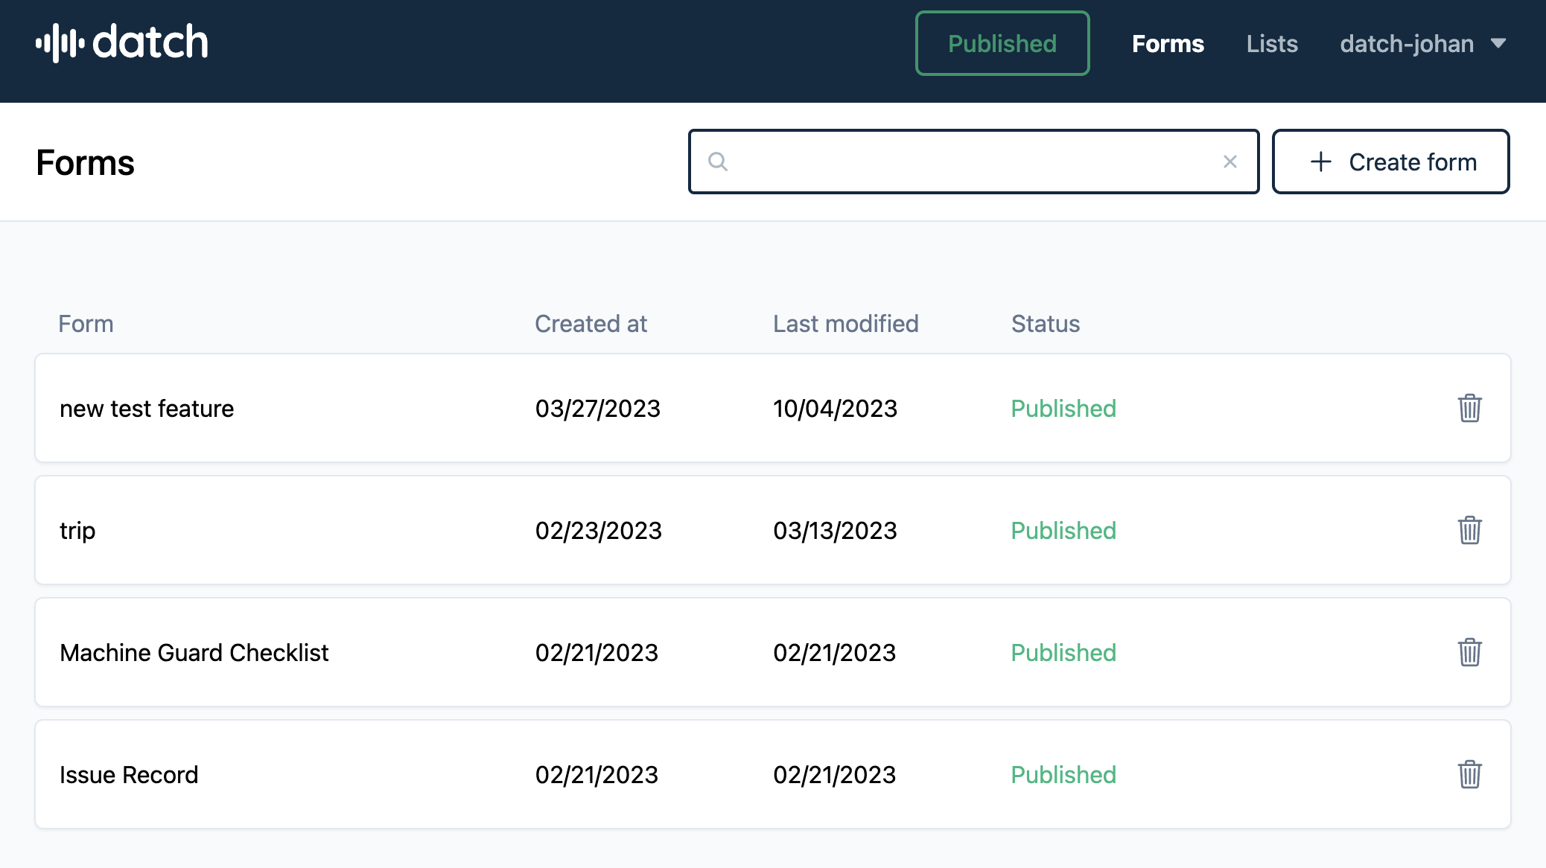Click the plus icon in Create form
The height and width of the screenshot is (868, 1546).
pos(1320,162)
